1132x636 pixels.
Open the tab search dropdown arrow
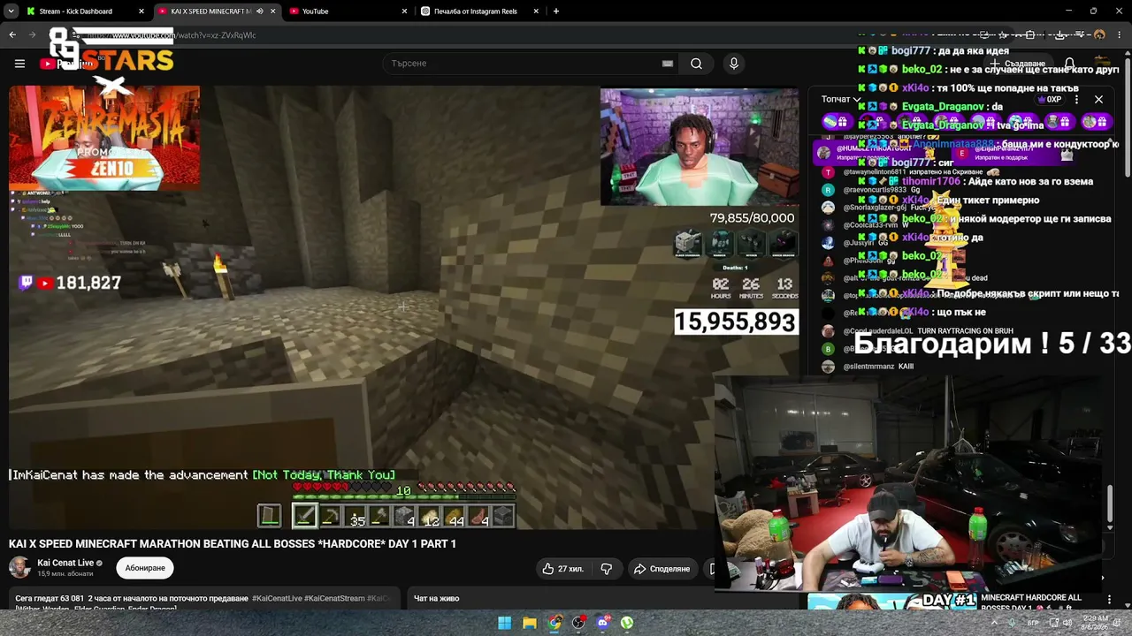[11, 11]
